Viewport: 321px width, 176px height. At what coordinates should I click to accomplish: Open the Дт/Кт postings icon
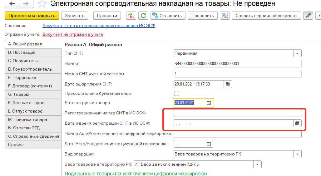click(x=131, y=16)
